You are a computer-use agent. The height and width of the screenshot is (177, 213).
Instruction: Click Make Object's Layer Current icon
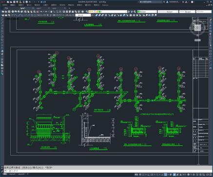coord(129,12)
